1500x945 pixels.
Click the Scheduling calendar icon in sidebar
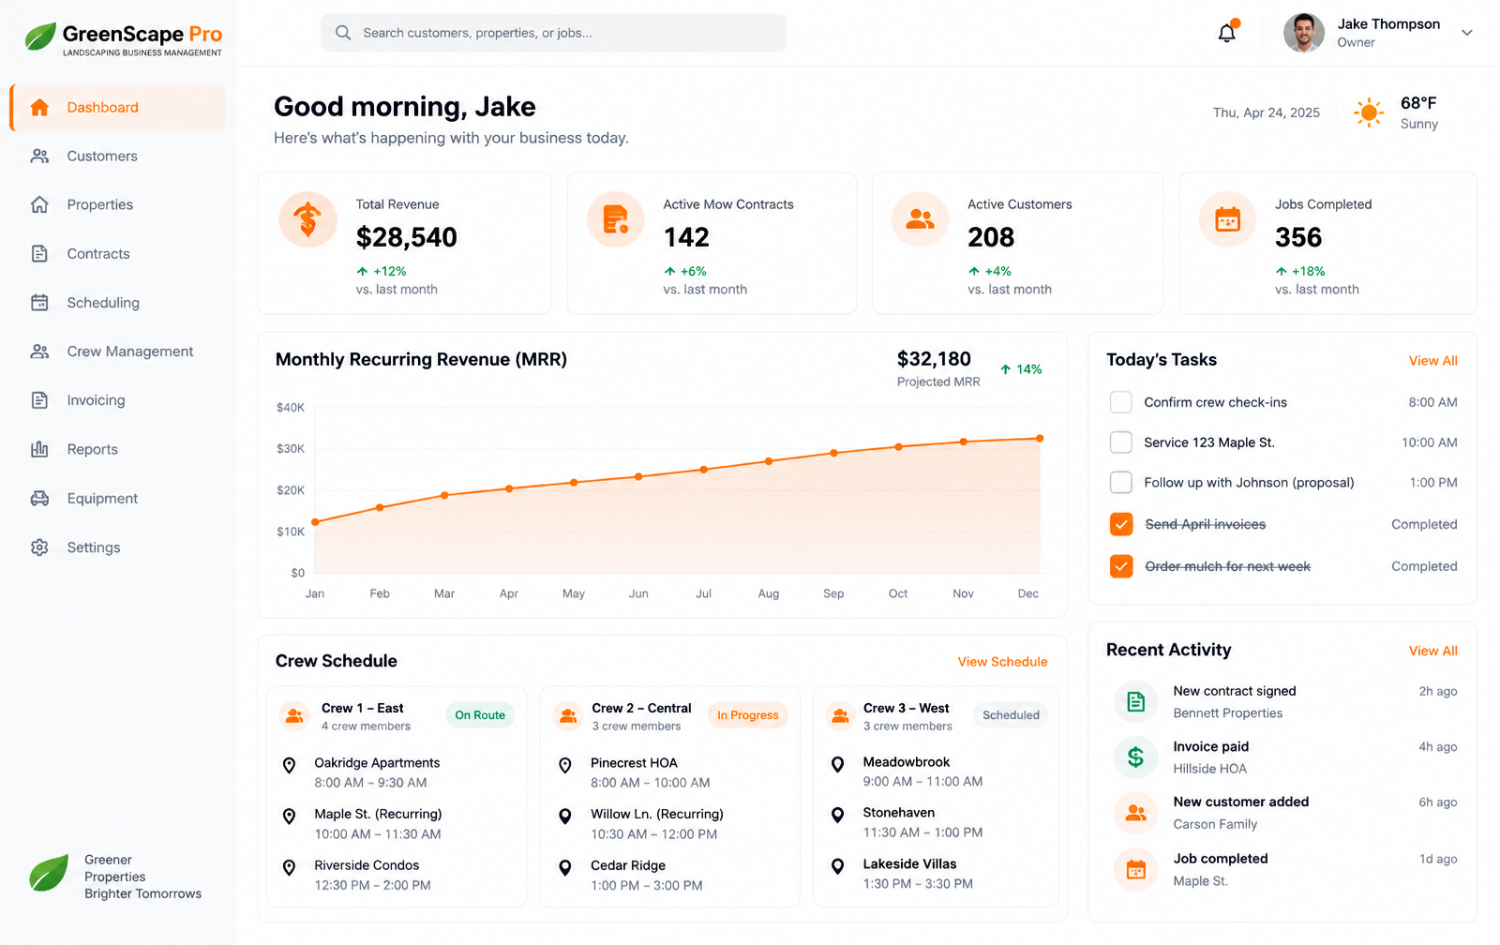(39, 302)
